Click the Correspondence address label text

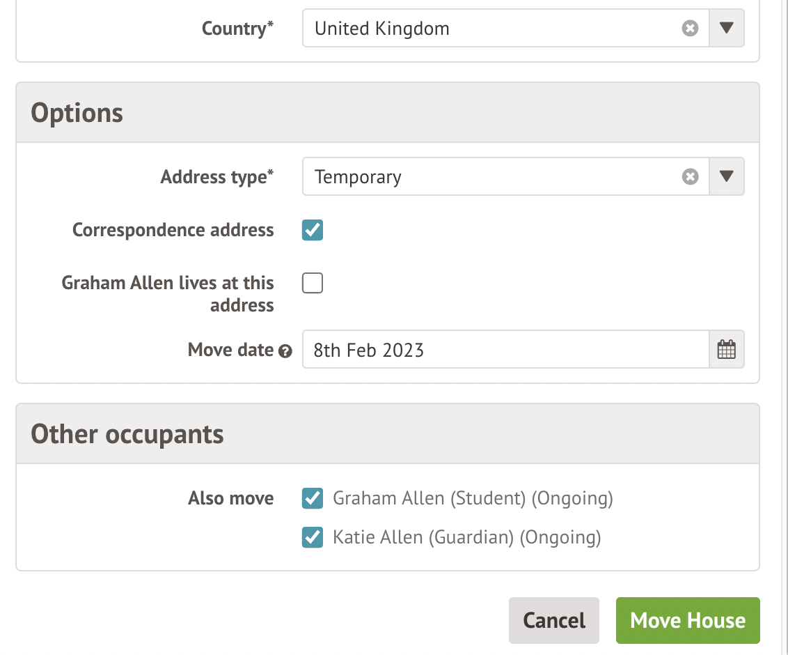pos(173,230)
